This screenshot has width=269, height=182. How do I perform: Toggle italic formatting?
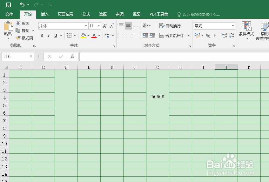coord(49,36)
